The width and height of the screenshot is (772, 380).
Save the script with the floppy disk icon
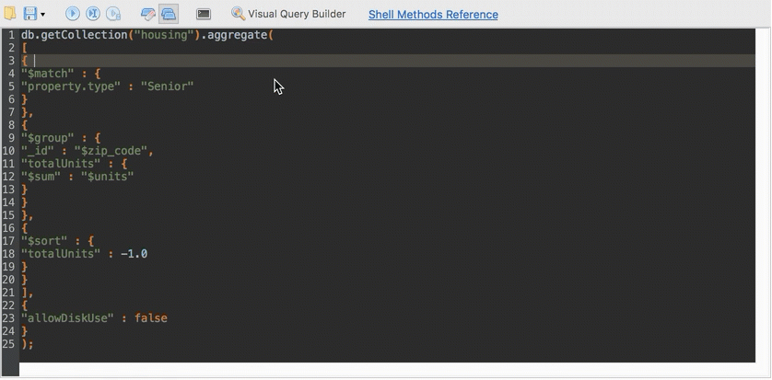point(30,14)
